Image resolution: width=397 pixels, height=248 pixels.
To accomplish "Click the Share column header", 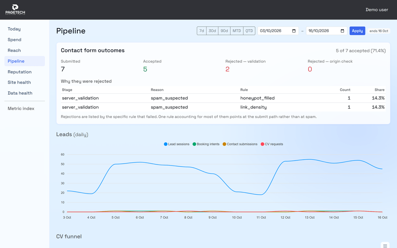I will pos(380,90).
